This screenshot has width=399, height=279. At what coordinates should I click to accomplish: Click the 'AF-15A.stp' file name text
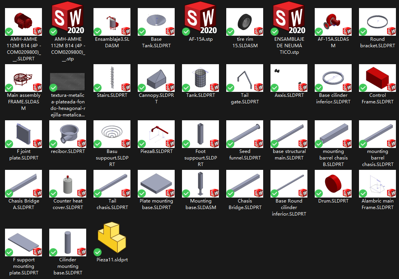[x=200, y=39]
